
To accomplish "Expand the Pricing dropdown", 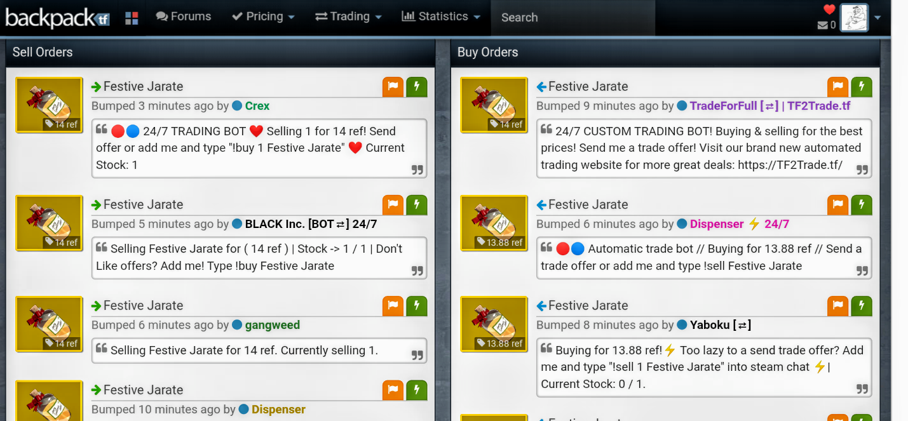I will coord(263,17).
